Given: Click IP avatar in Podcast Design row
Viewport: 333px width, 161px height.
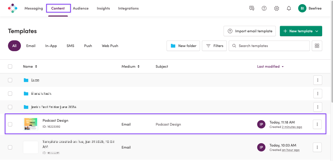Looking at the screenshot, I should 261,124.
